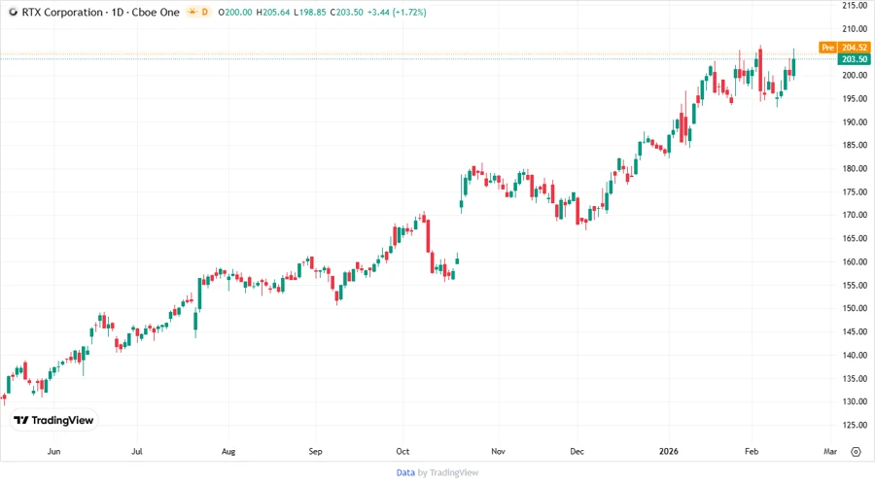
Task: Click the 170.00 price axis label
Action: [x=855, y=215]
